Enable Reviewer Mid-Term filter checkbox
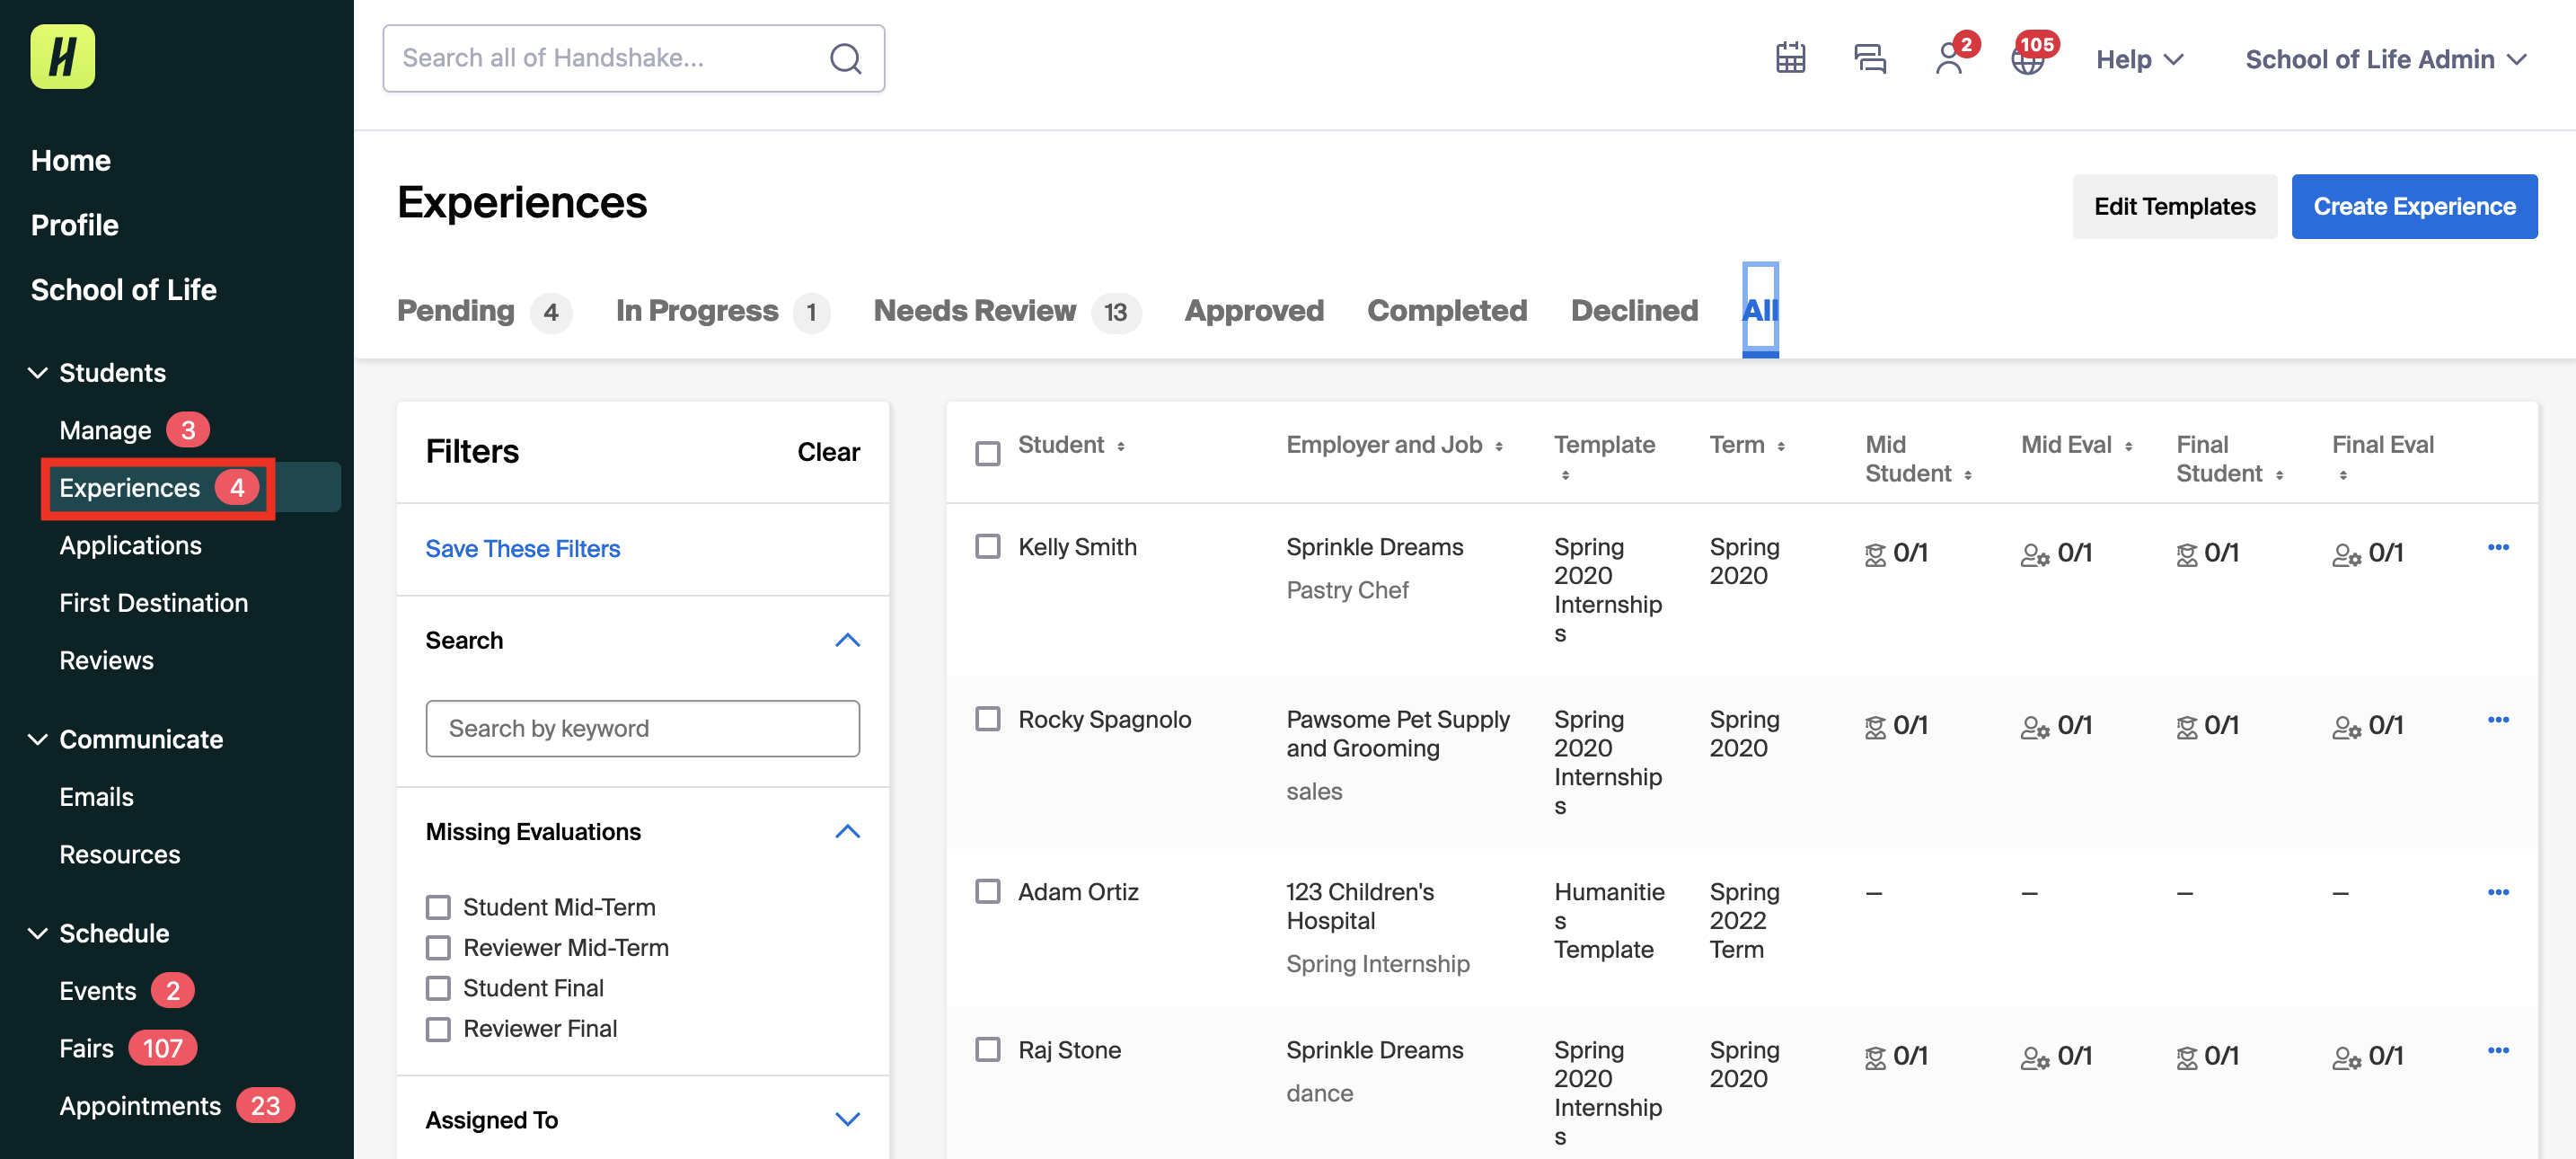 point(438,947)
